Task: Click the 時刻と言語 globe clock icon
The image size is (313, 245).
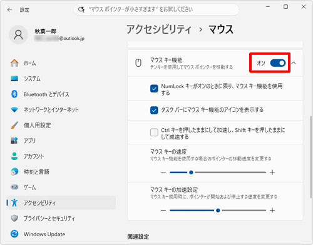Action: pyautogui.click(x=14, y=172)
